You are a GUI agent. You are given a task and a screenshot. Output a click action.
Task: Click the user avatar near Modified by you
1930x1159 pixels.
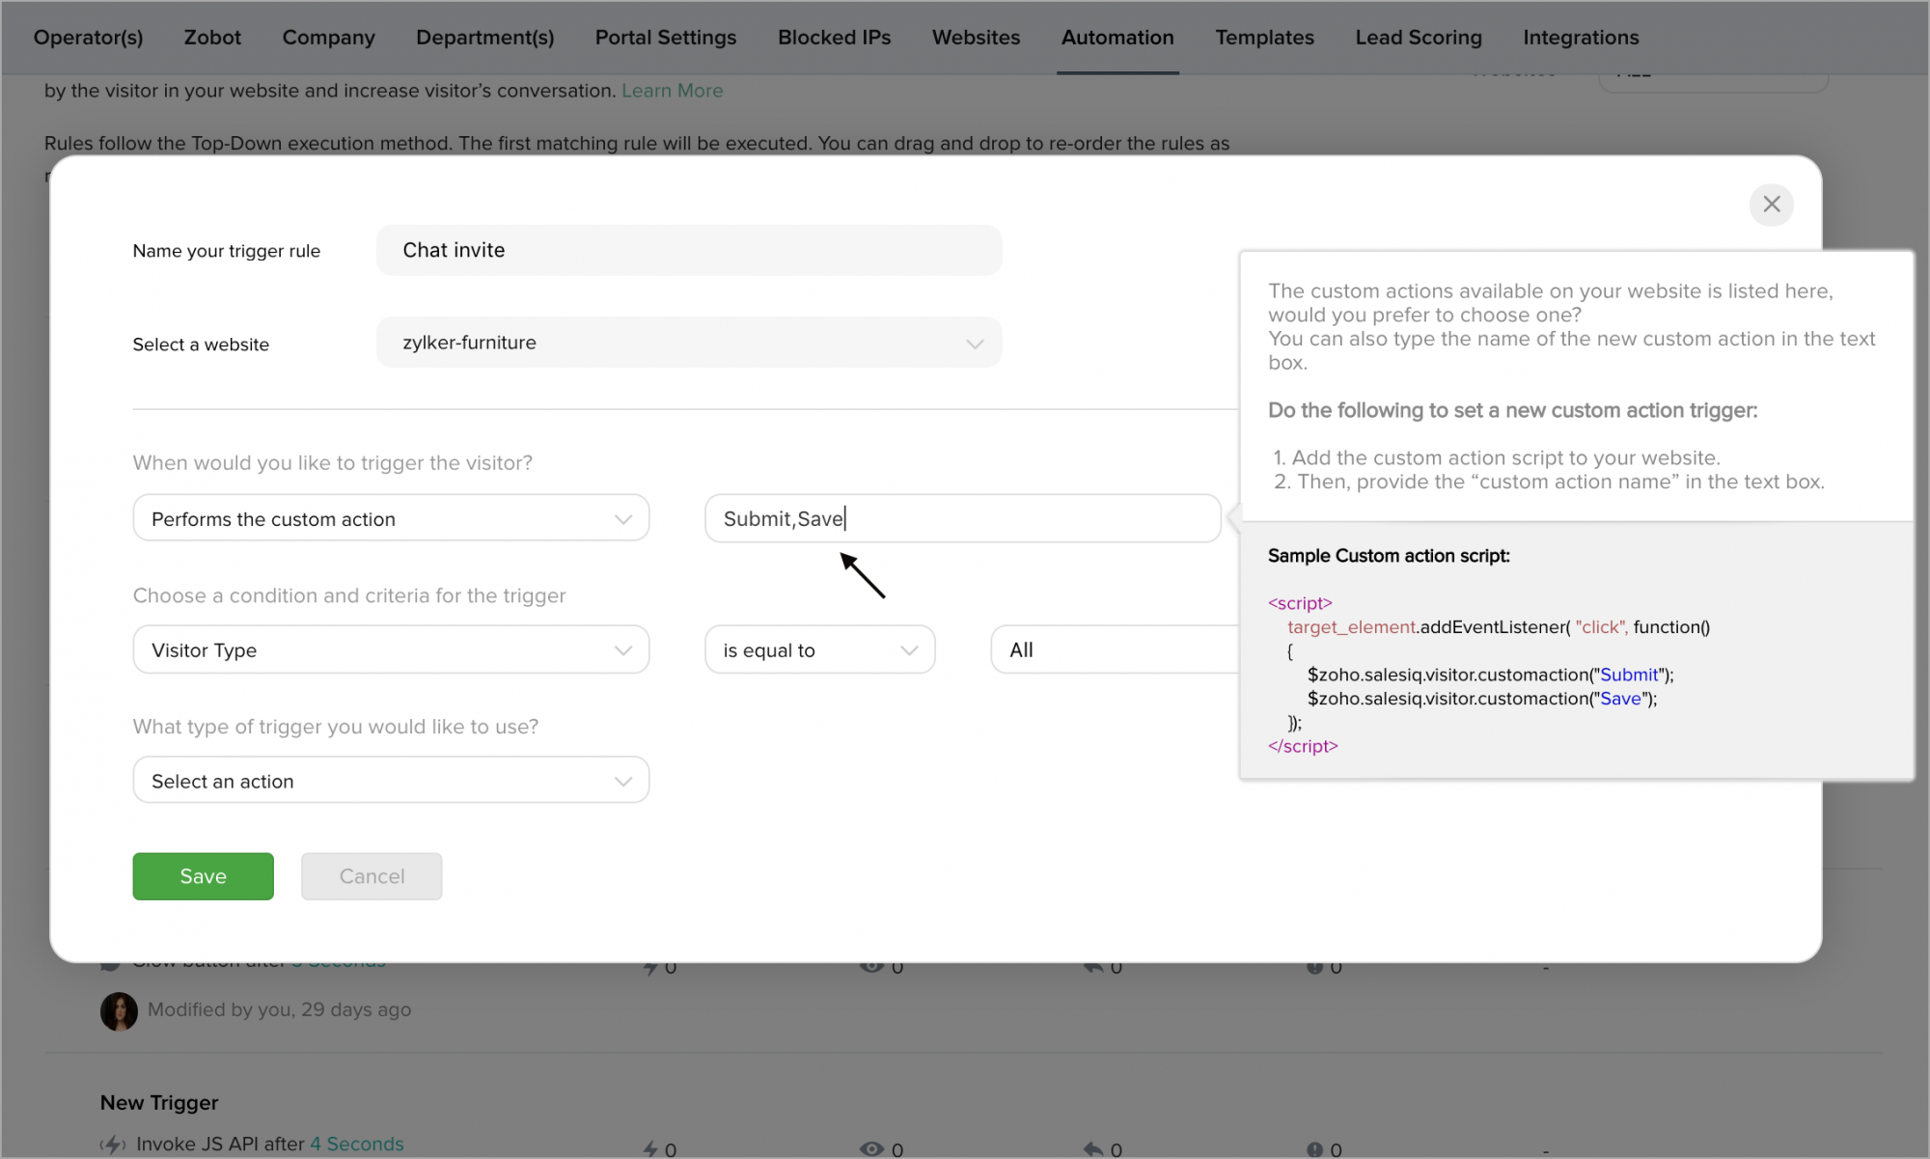pyautogui.click(x=119, y=1010)
